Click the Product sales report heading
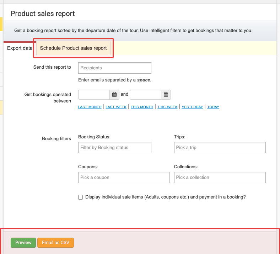 43,14
